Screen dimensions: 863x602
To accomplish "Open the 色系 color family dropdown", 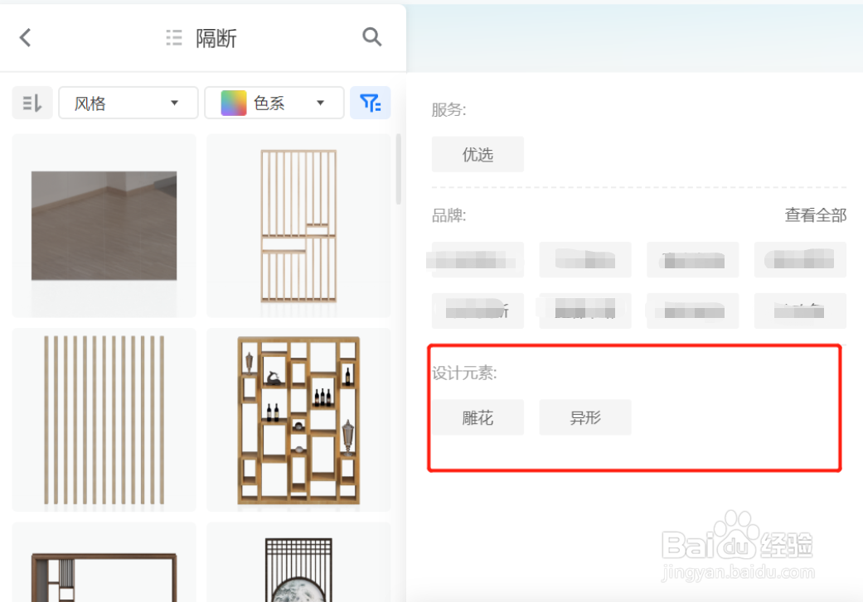I will pyautogui.click(x=274, y=103).
